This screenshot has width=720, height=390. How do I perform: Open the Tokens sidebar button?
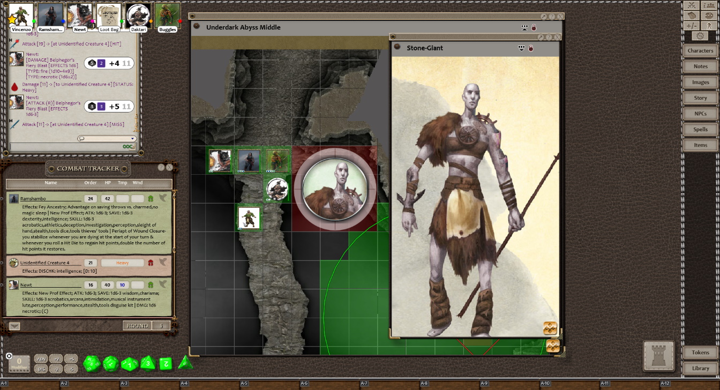click(700, 352)
